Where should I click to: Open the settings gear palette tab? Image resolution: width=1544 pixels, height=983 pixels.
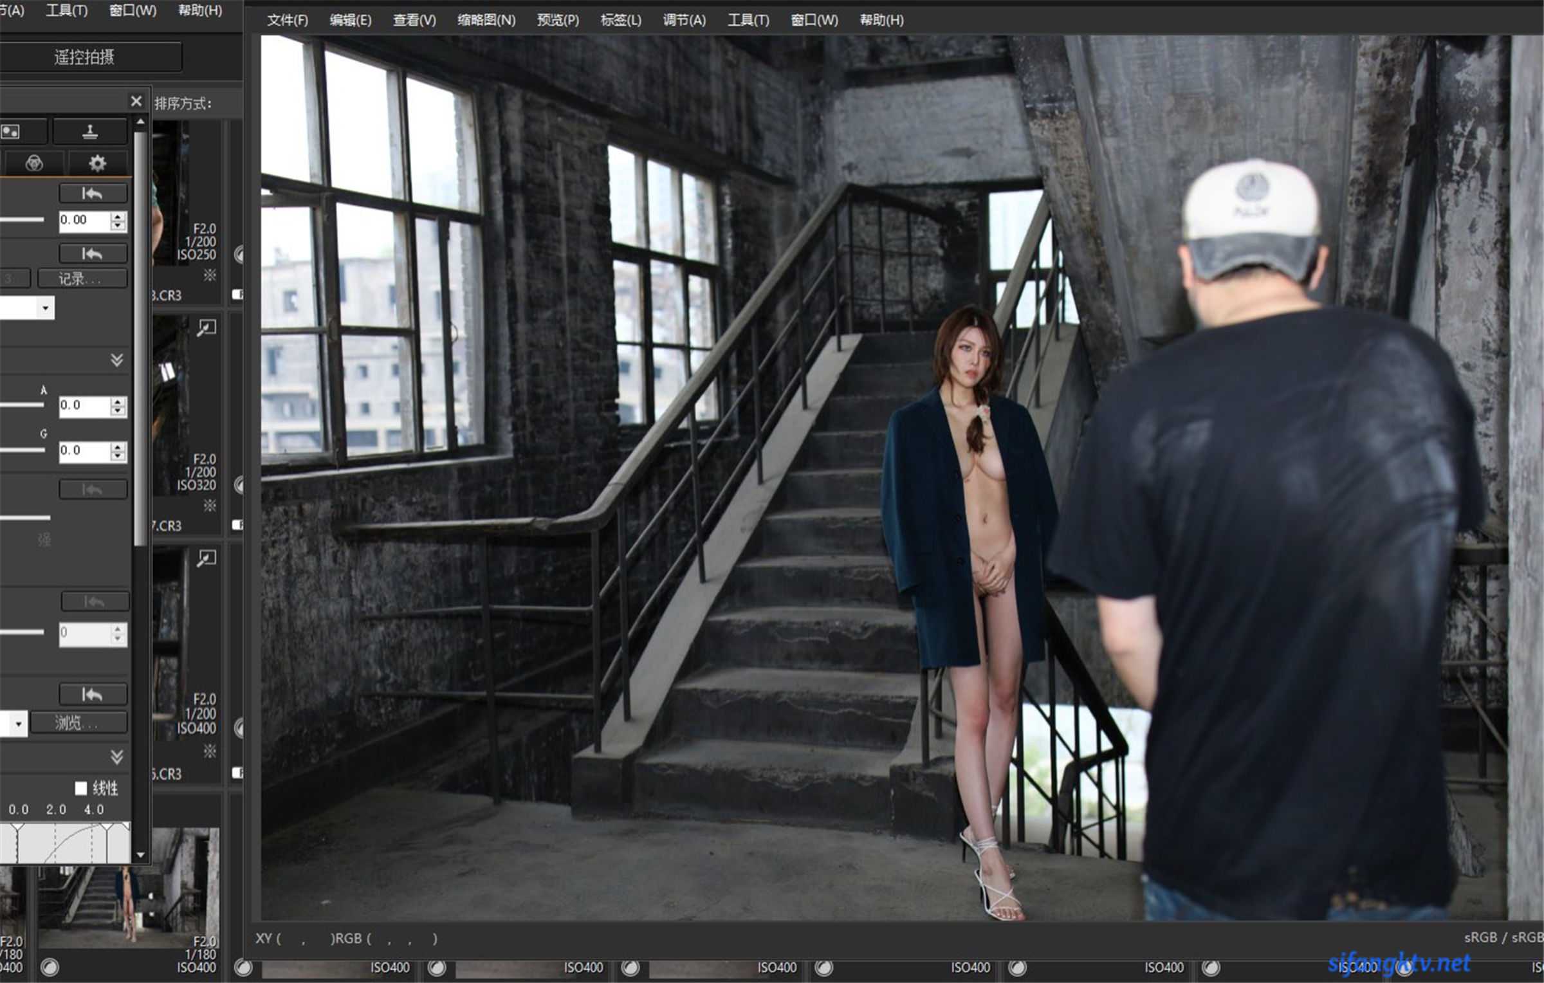pos(97,163)
